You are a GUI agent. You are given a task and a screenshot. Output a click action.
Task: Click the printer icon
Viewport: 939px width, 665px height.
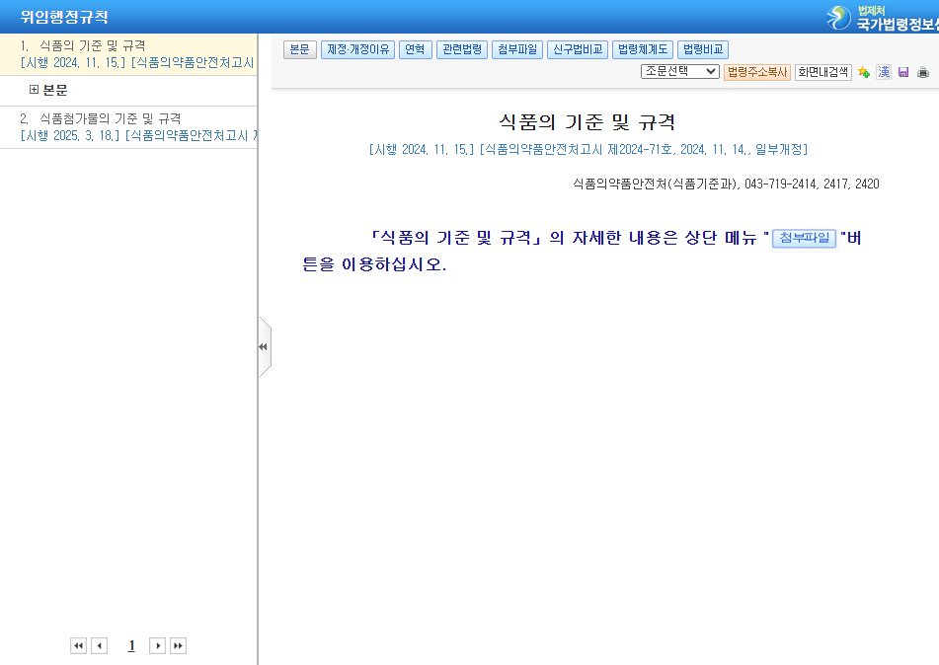923,72
